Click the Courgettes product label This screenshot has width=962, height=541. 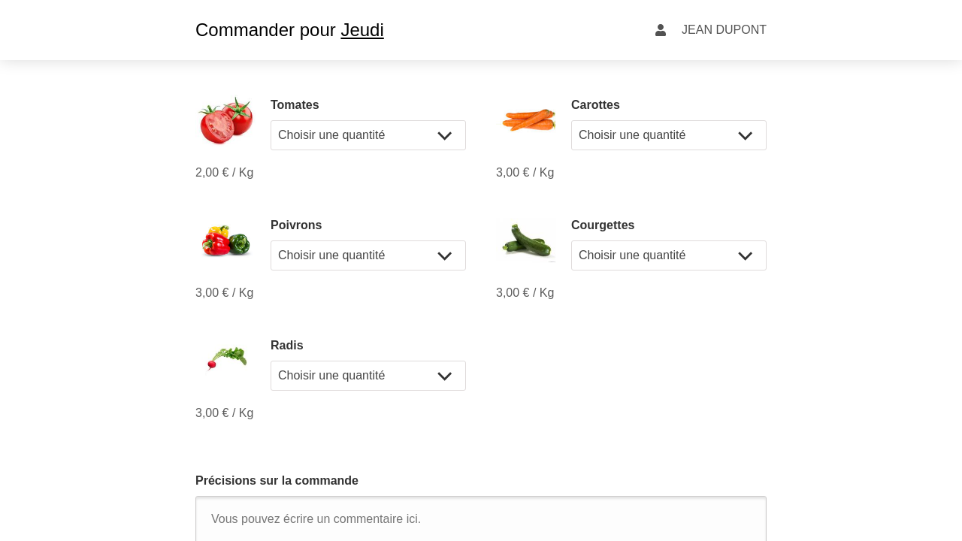point(603,225)
